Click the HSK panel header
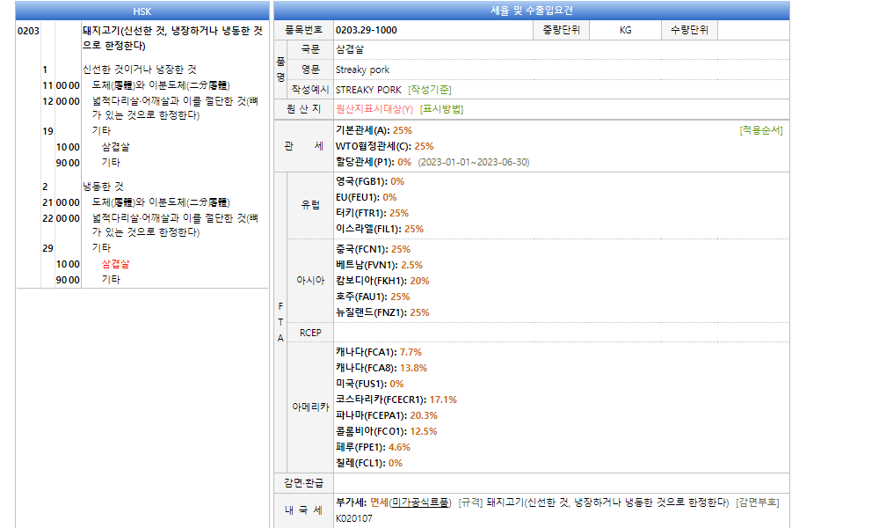The width and height of the screenshot is (872, 528). 142,11
